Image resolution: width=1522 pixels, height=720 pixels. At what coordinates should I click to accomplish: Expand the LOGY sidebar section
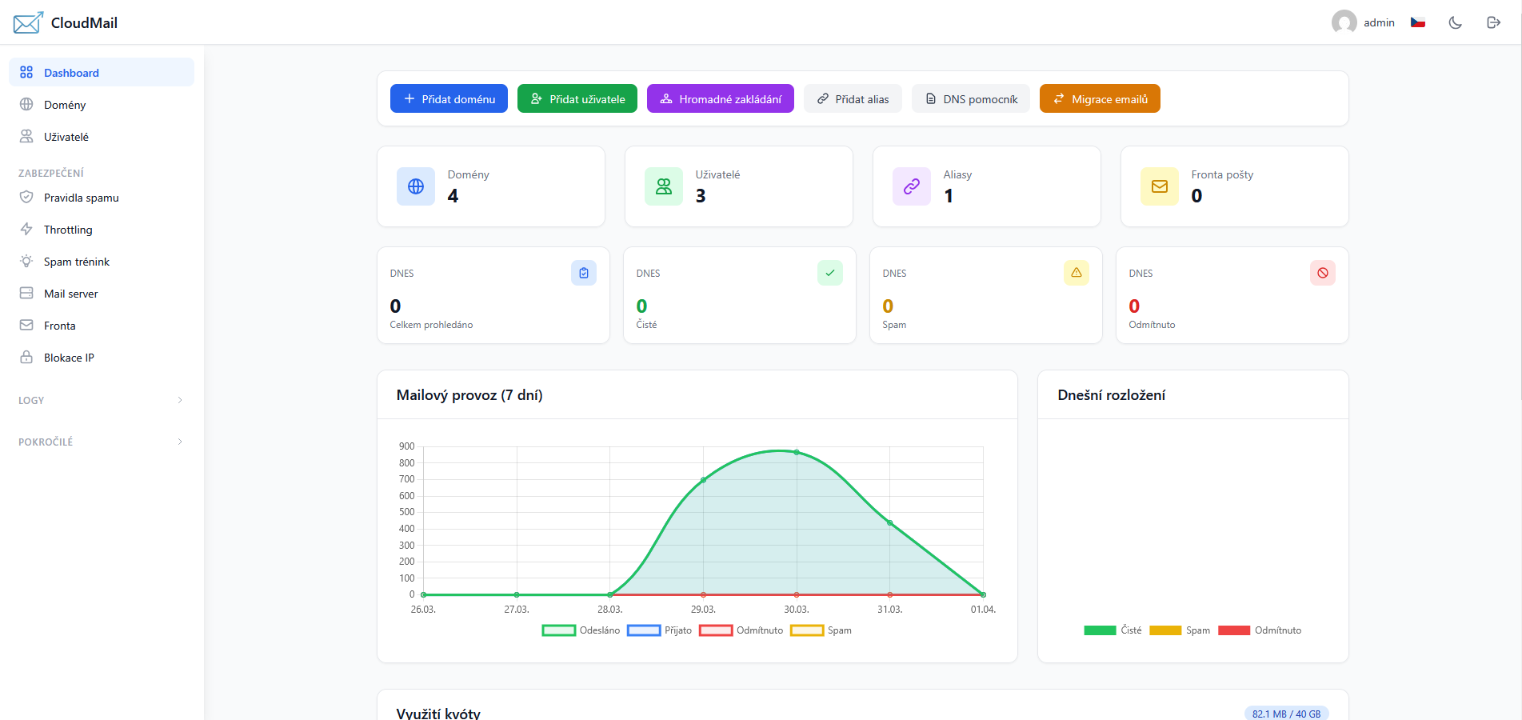(x=101, y=400)
